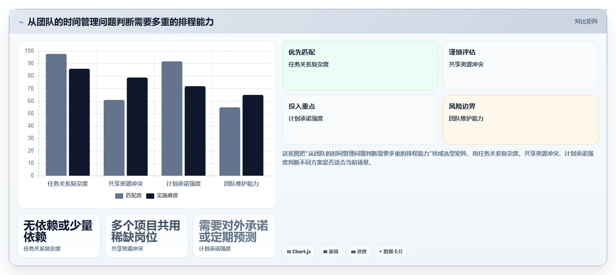Select the 需要对外承诺或定期预测 stat card

click(234, 236)
